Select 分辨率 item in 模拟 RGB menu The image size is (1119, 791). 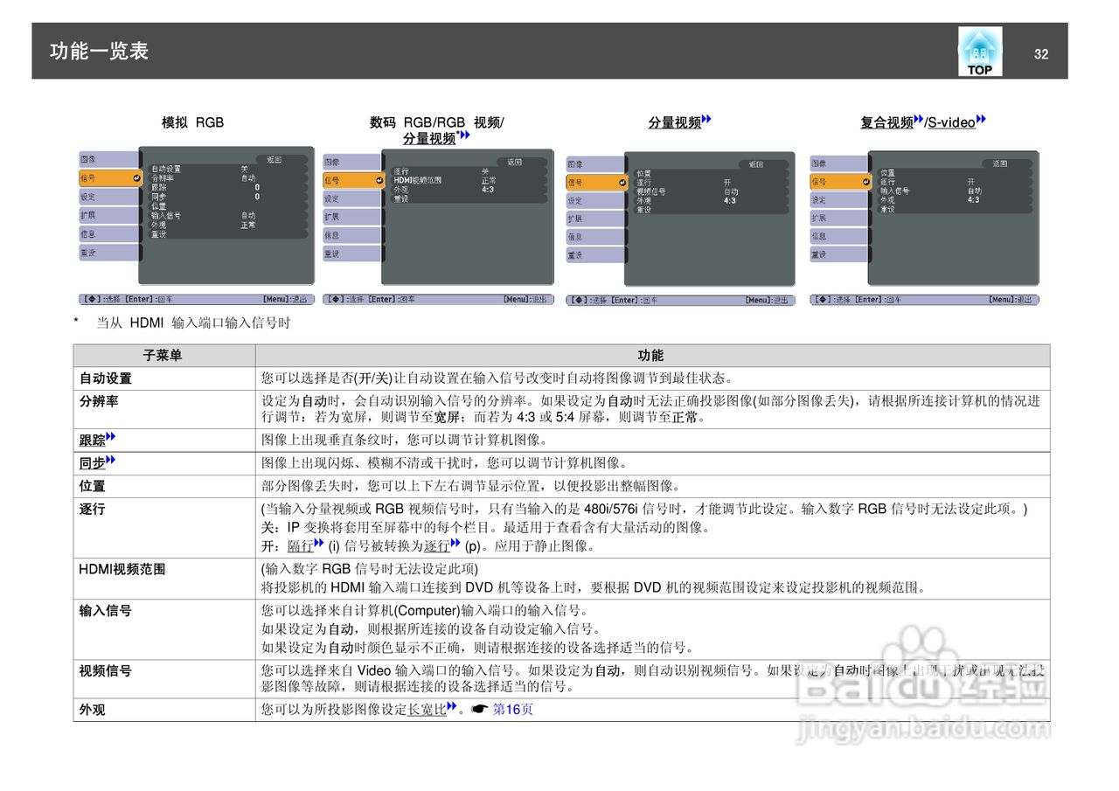click(x=162, y=178)
